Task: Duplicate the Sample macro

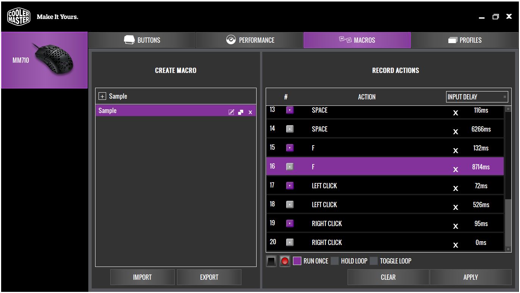Action: pos(241,112)
